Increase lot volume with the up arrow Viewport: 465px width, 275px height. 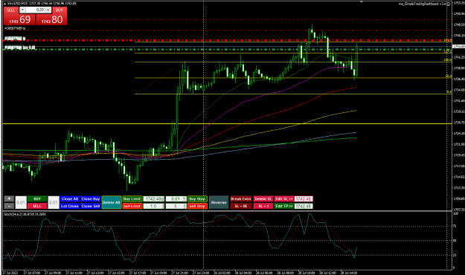pyautogui.click(x=48, y=10)
